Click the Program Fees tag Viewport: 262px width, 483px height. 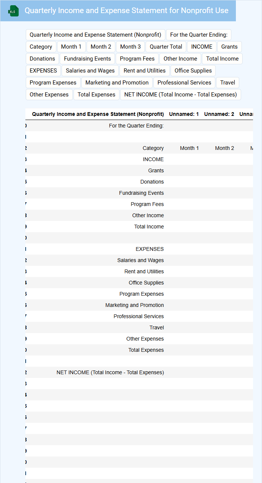[x=137, y=59]
